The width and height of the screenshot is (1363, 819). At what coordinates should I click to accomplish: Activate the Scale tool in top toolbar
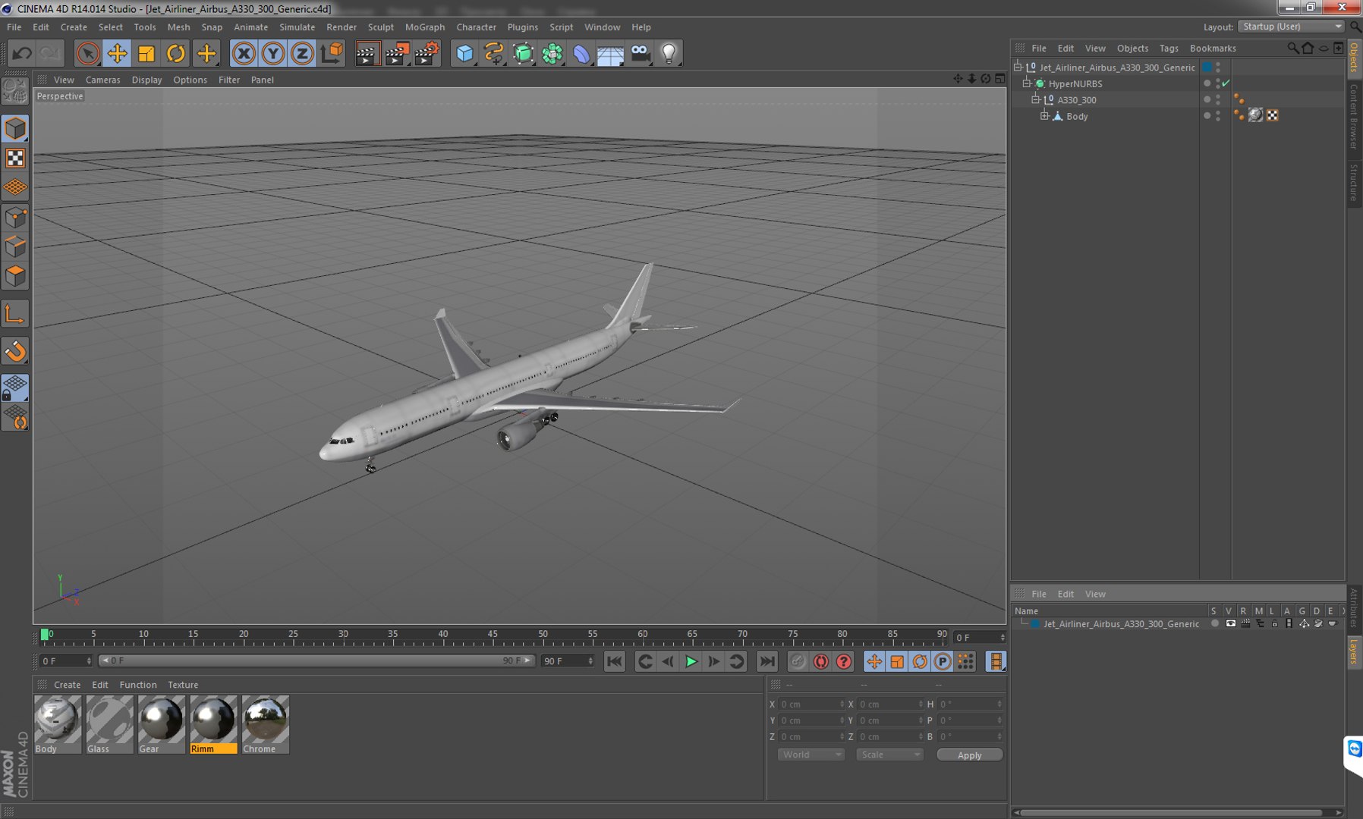146,53
